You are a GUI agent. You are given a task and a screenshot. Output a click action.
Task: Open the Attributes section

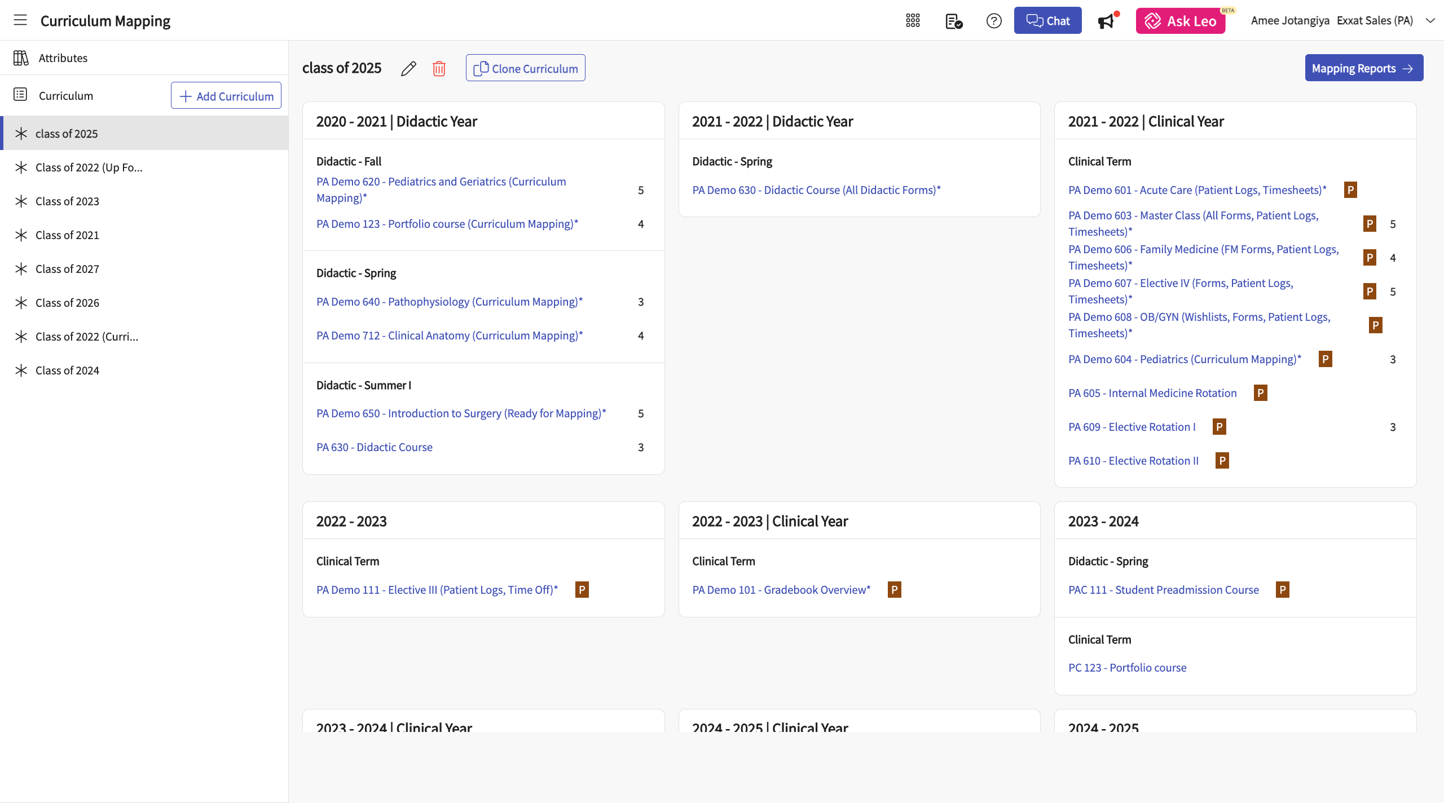[63, 58]
